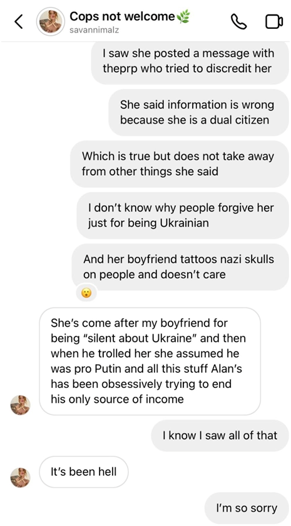Screen dimensions: 291x526
Task: Select the 'Which is true' message bubble
Action: point(179,164)
